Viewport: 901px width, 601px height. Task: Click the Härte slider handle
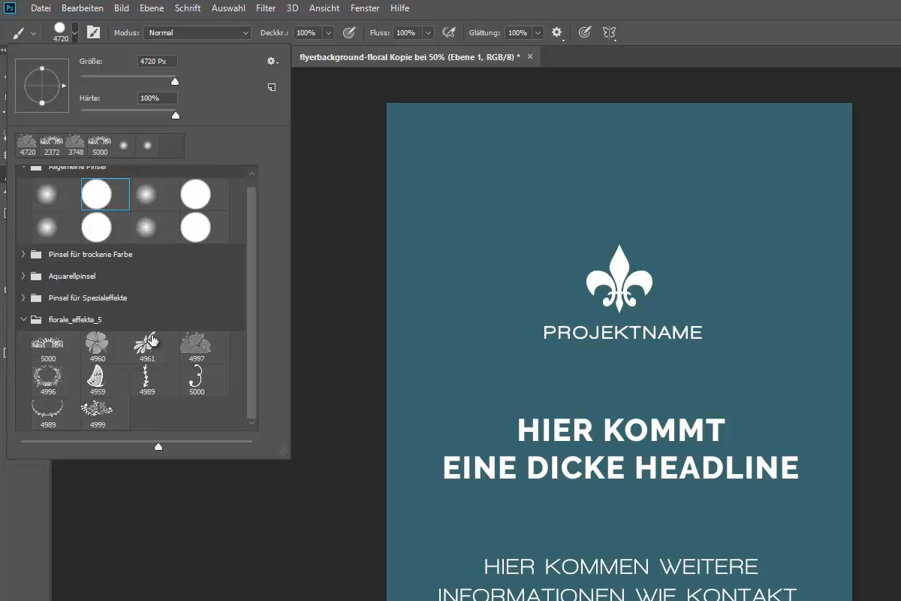click(x=176, y=115)
